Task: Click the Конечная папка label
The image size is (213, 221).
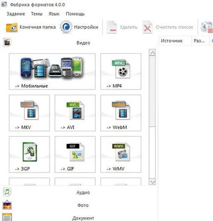Action: (x=38, y=27)
